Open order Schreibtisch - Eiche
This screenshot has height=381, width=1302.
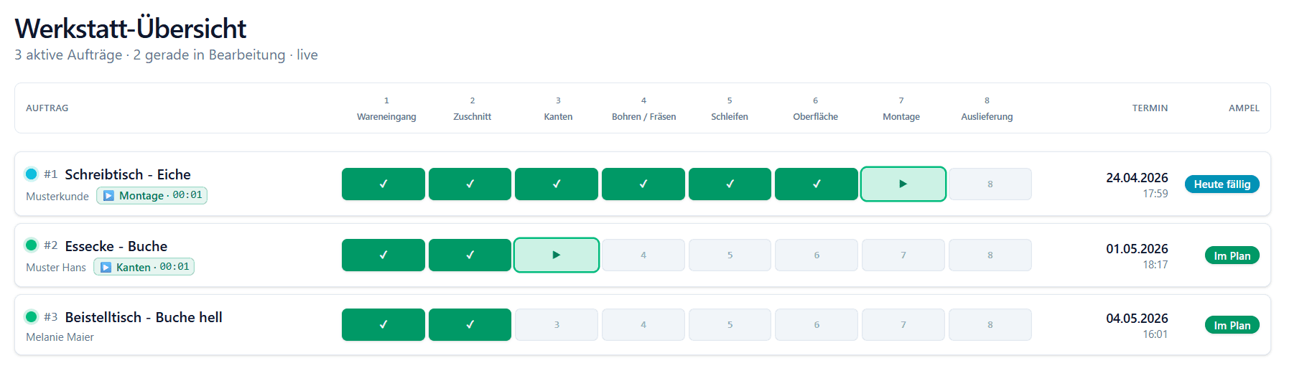coord(128,174)
